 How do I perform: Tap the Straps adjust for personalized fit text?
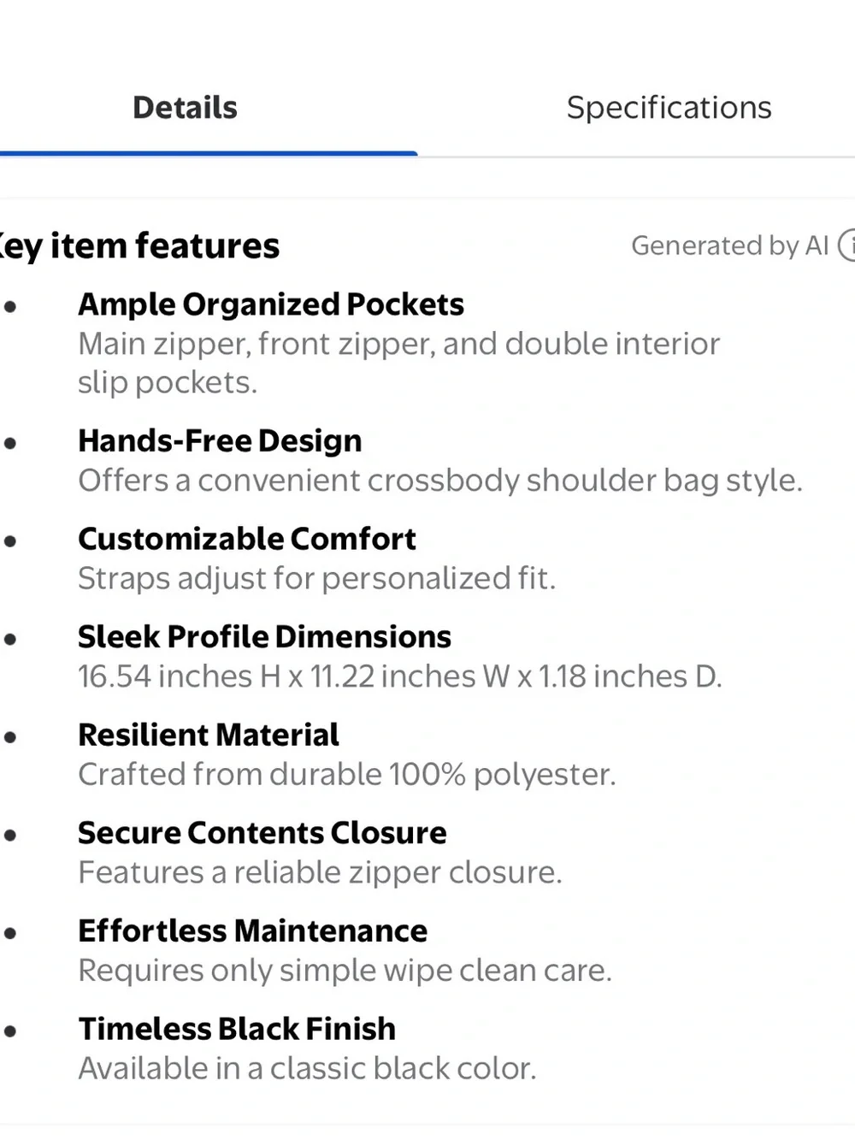[x=317, y=579]
